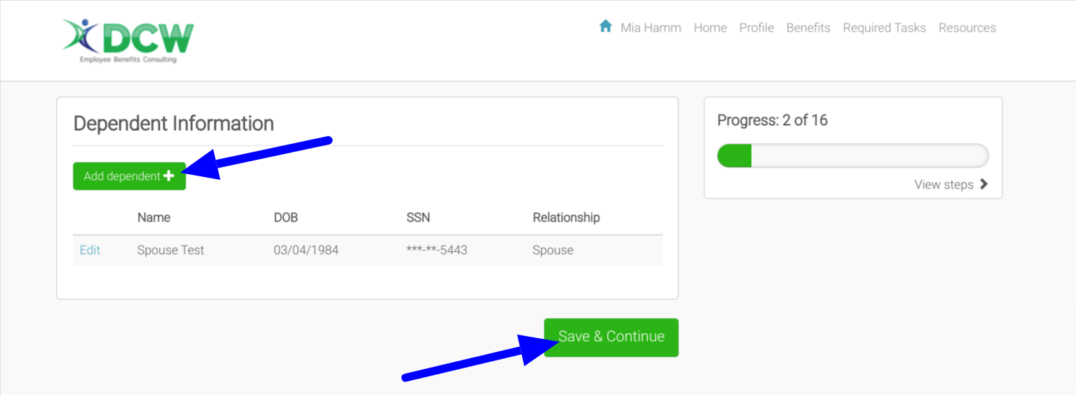Click Save & Continue
Viewport: 1076px width, 395px height.
tap(611, 337)
